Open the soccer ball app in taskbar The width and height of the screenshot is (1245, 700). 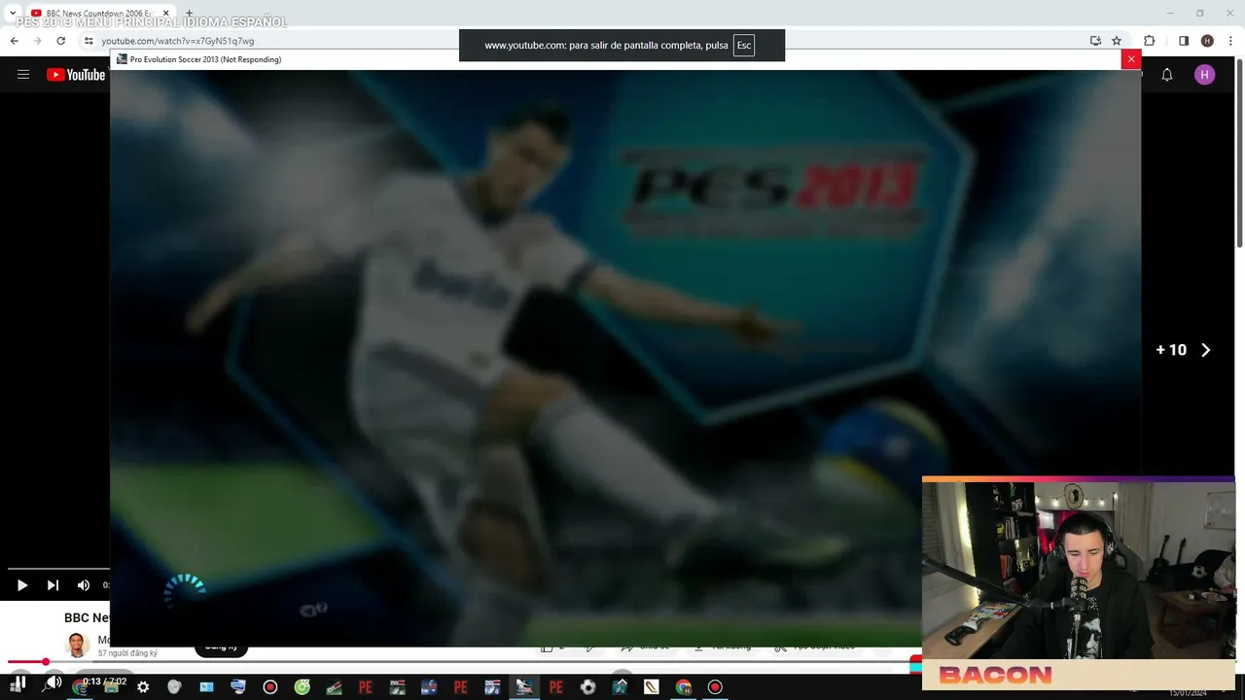pos(587,687)
